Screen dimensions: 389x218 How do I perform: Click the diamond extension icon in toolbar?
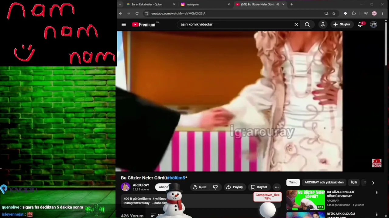pyautogui.click(x=346, y=13)
